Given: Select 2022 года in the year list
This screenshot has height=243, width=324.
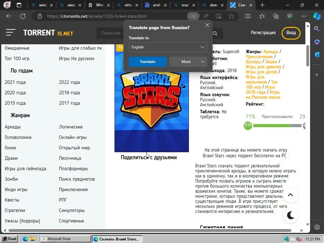Looking at the screenshot, I should (69, 82).
